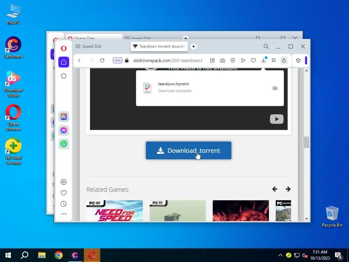The width and height of the screenshot is (349, 262).
Task: Open Bookmarks star in Opera sidebar
Action: tap(64, 76)
